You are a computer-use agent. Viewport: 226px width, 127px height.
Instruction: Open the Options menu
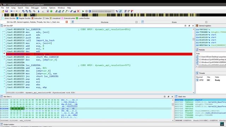point(52,8)
